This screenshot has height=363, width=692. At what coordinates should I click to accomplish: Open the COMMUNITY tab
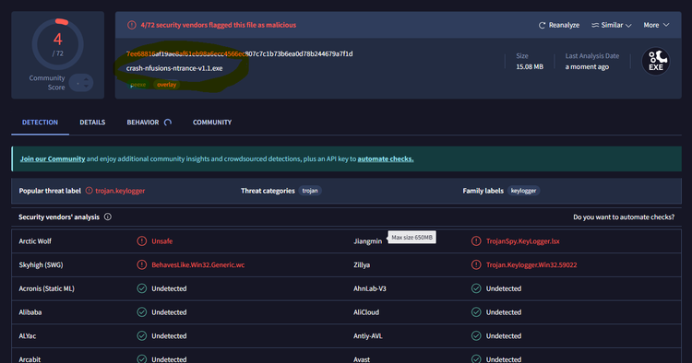tap(212, 122)
